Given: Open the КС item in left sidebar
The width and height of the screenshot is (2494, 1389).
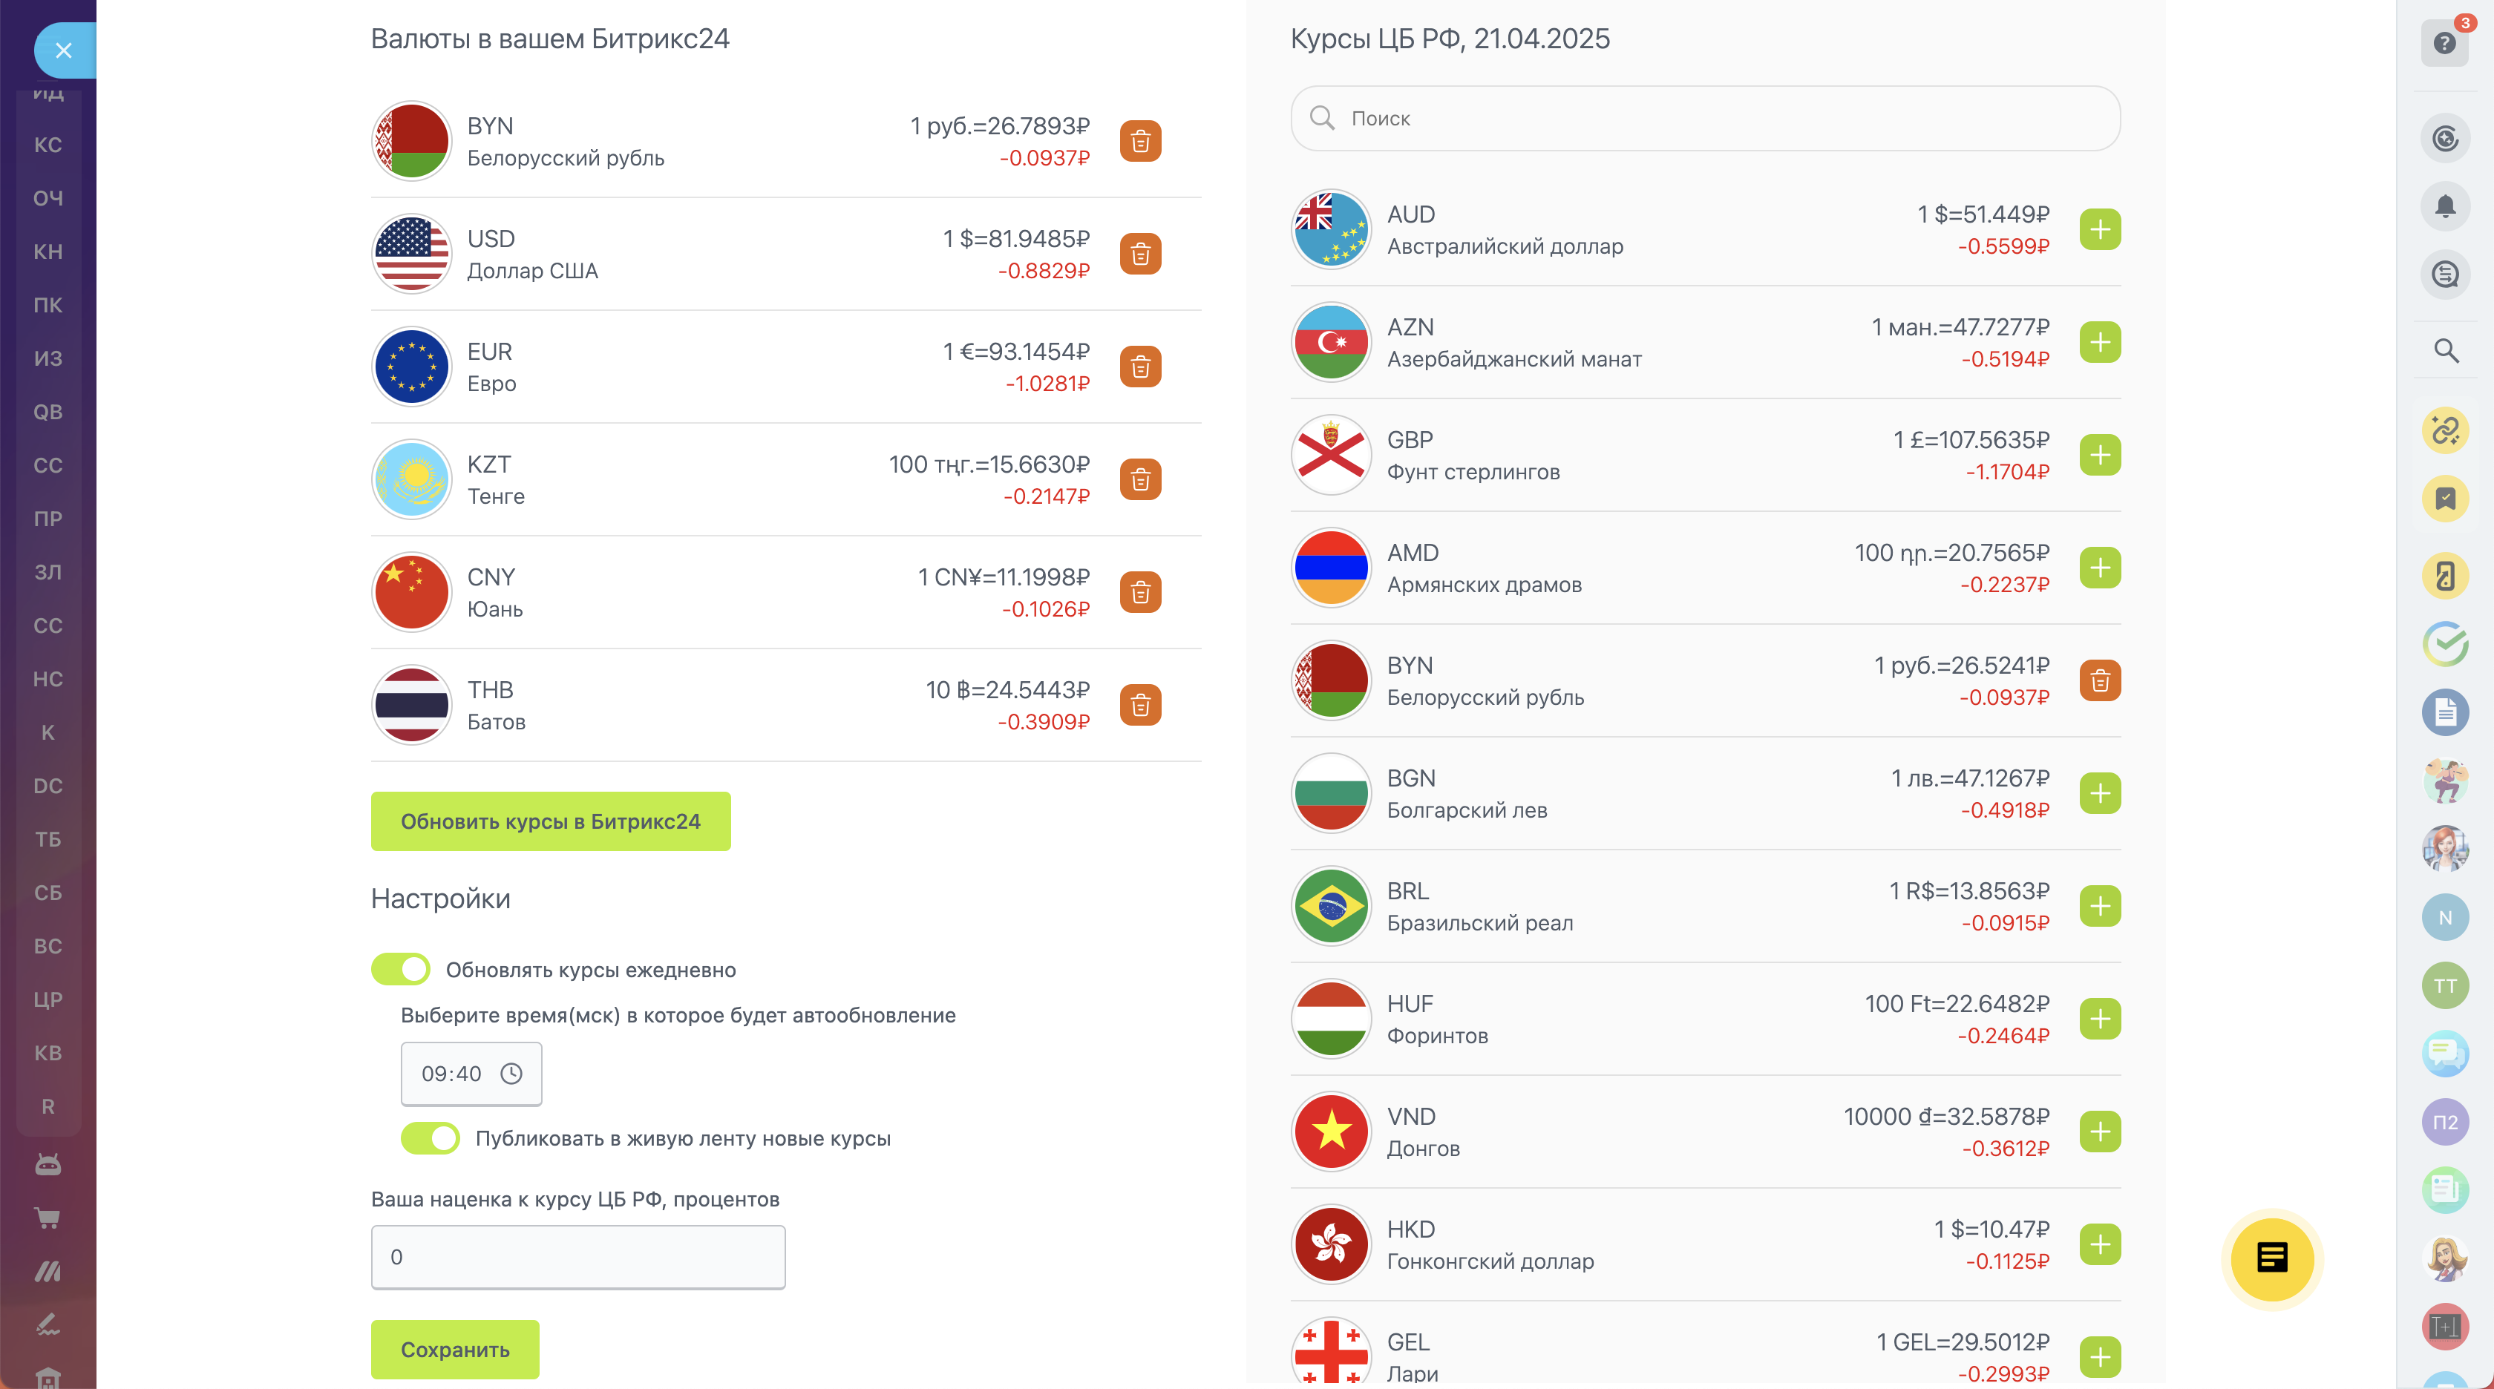Looking at the screenshot, I should click(x=48, y=145).
